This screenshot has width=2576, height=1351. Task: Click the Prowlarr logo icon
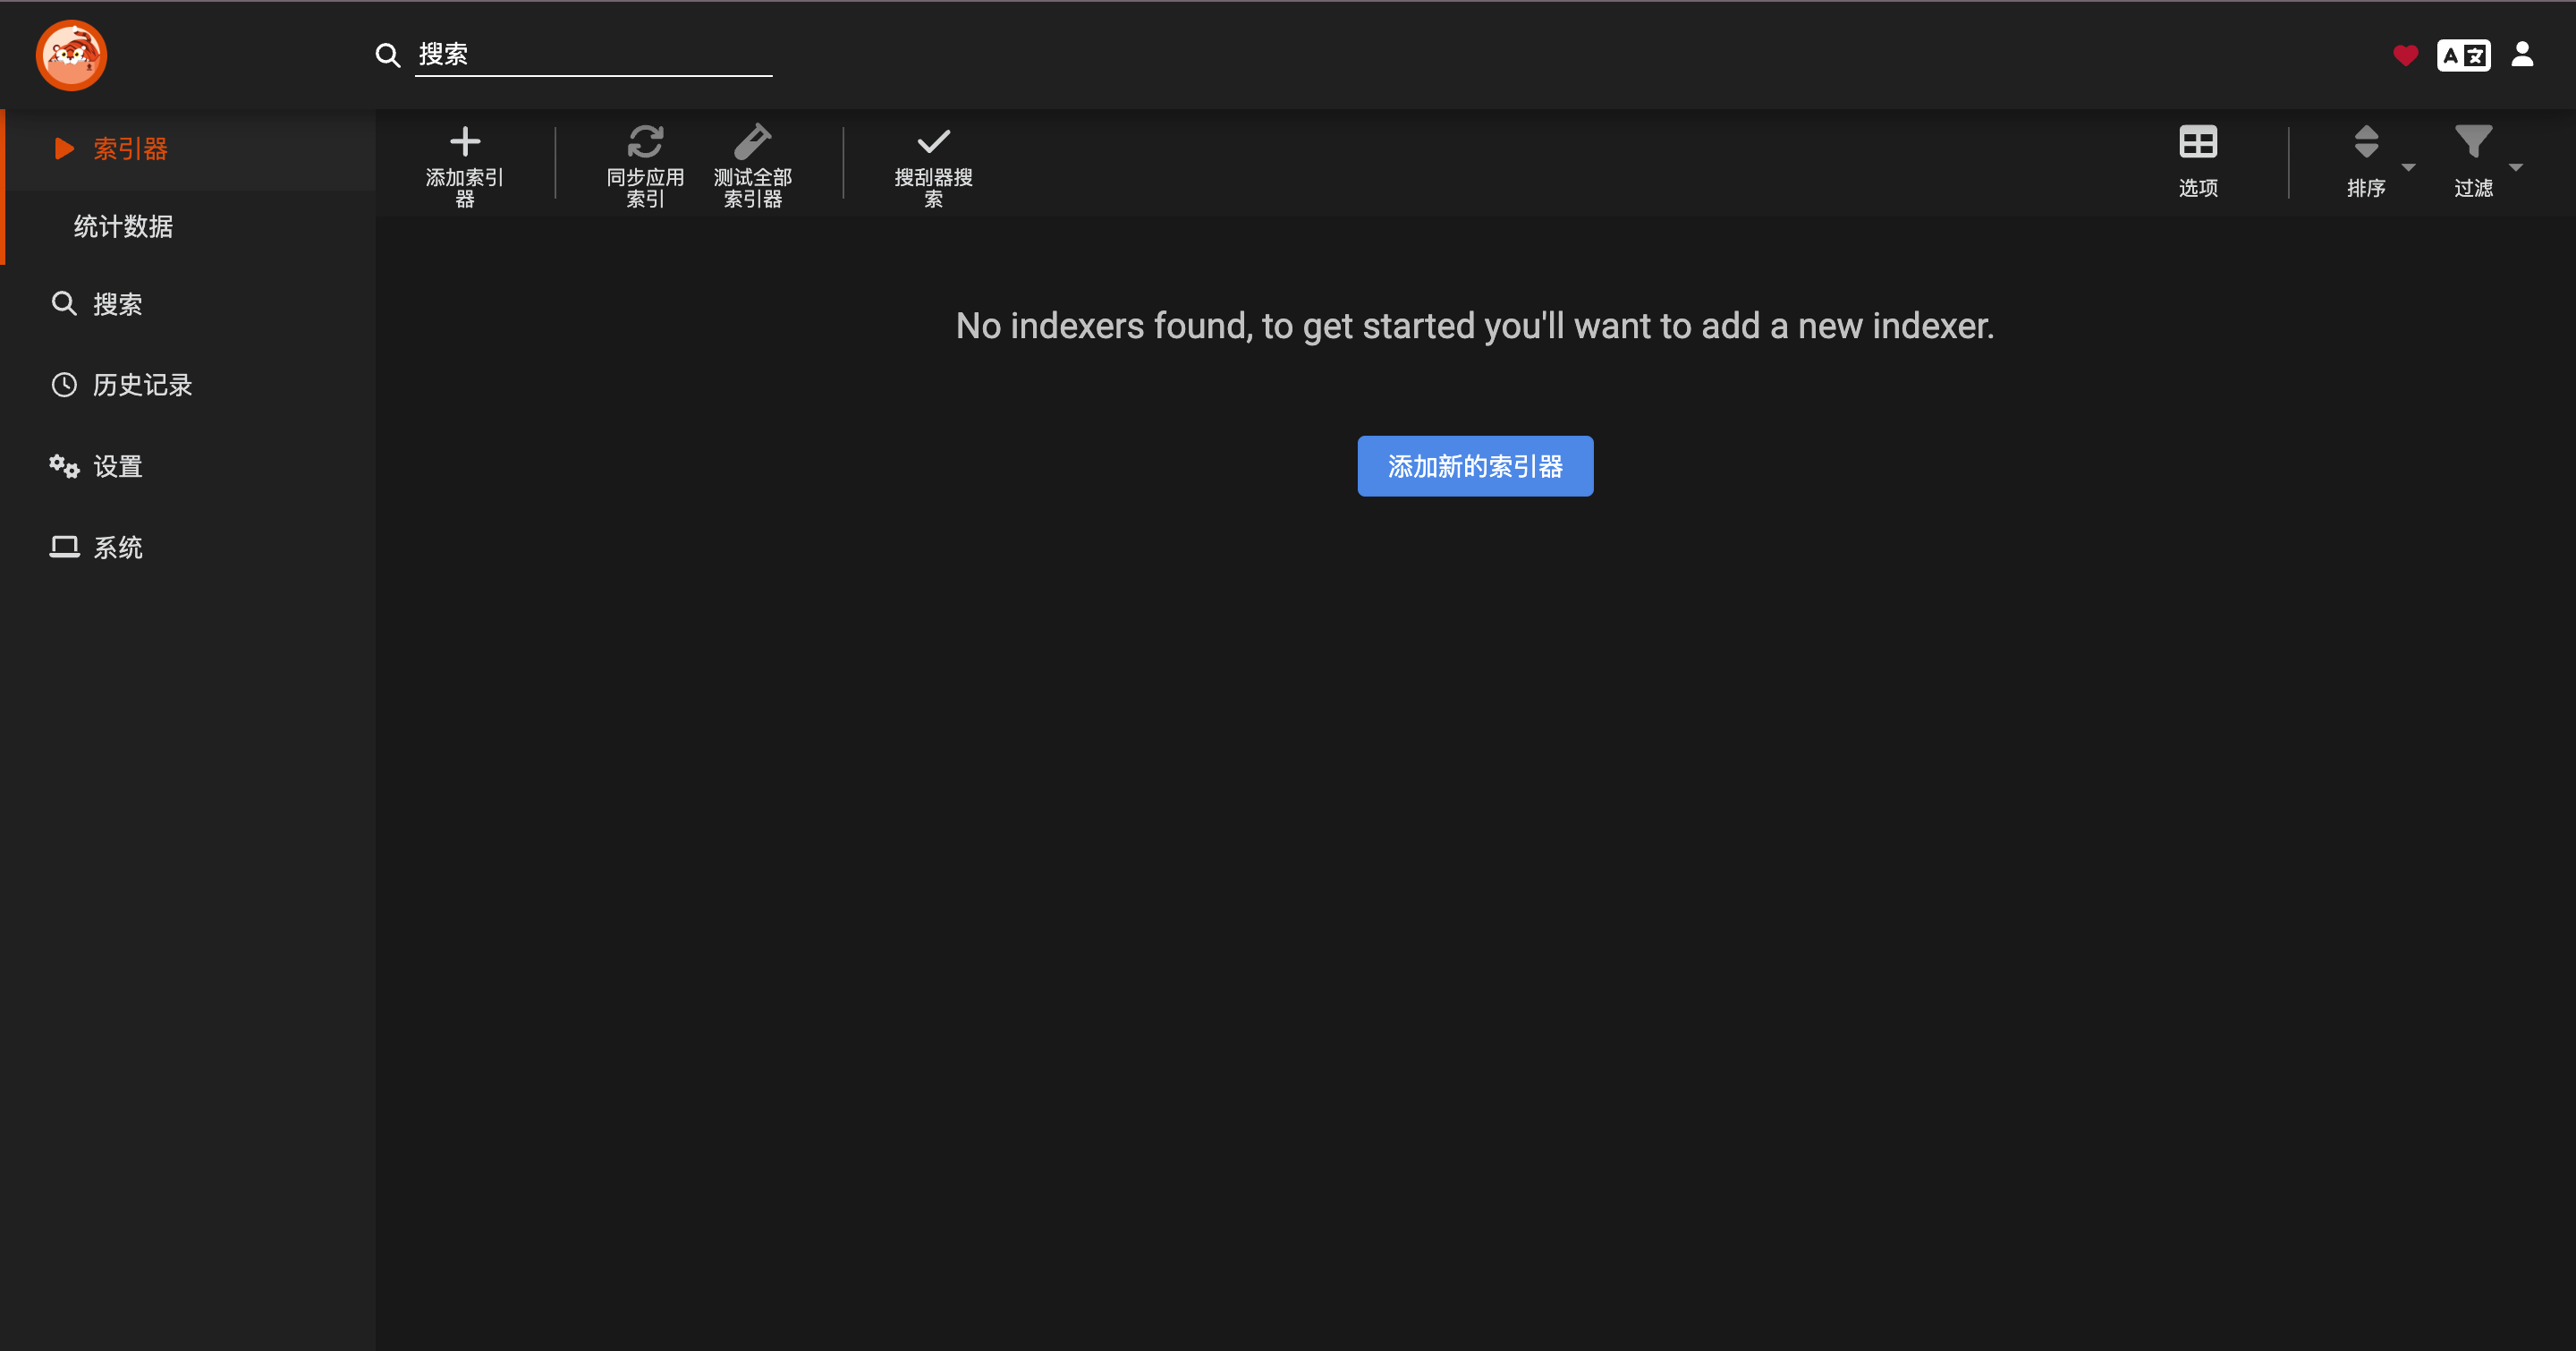(x=71, y=55)
